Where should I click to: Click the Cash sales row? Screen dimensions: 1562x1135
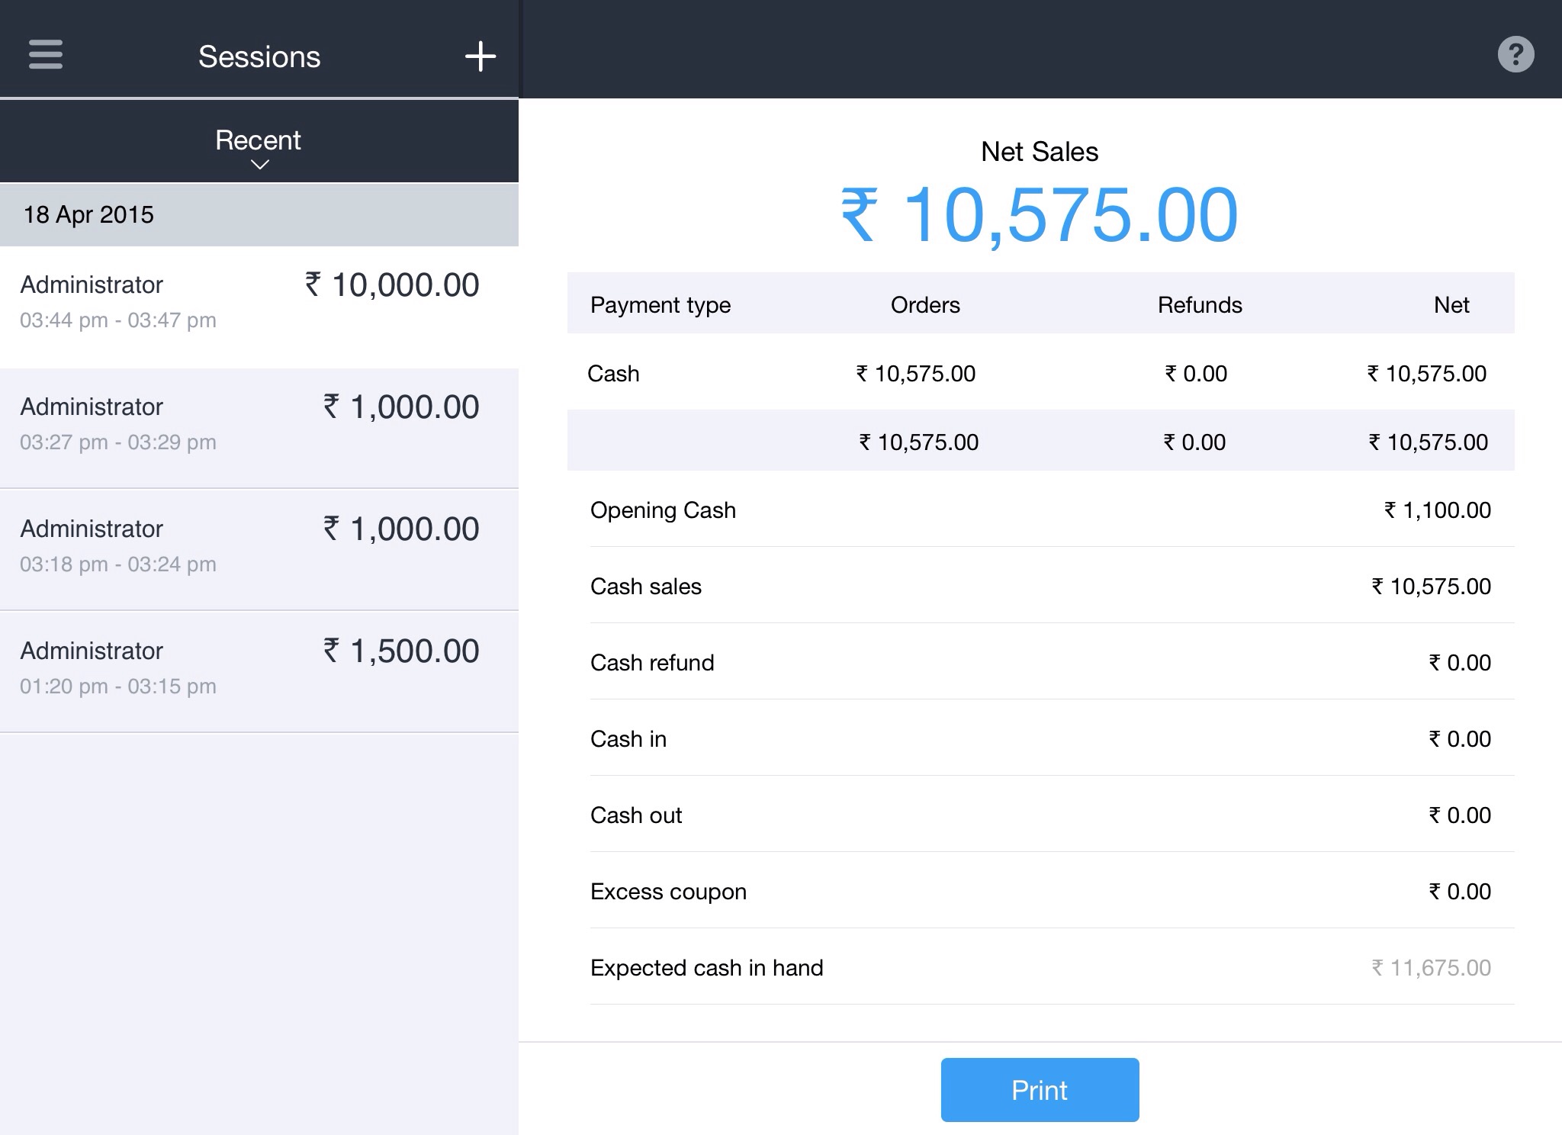[x=1040, y=586]
